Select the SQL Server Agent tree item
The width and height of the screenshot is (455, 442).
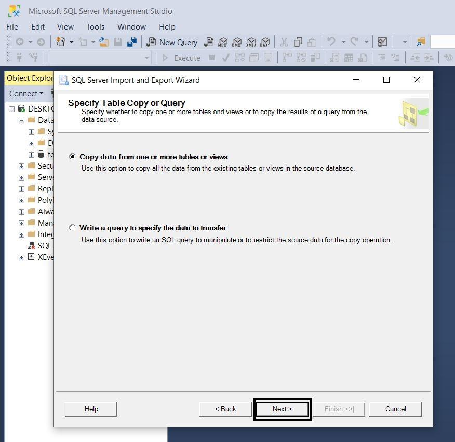pyautogui.click(x=41, y=246)
